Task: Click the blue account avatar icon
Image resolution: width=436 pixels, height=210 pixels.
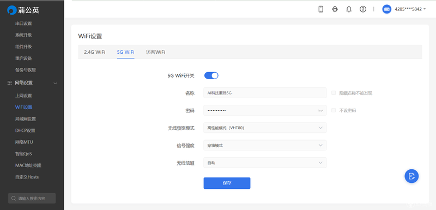Action: [x=386, y=9]
